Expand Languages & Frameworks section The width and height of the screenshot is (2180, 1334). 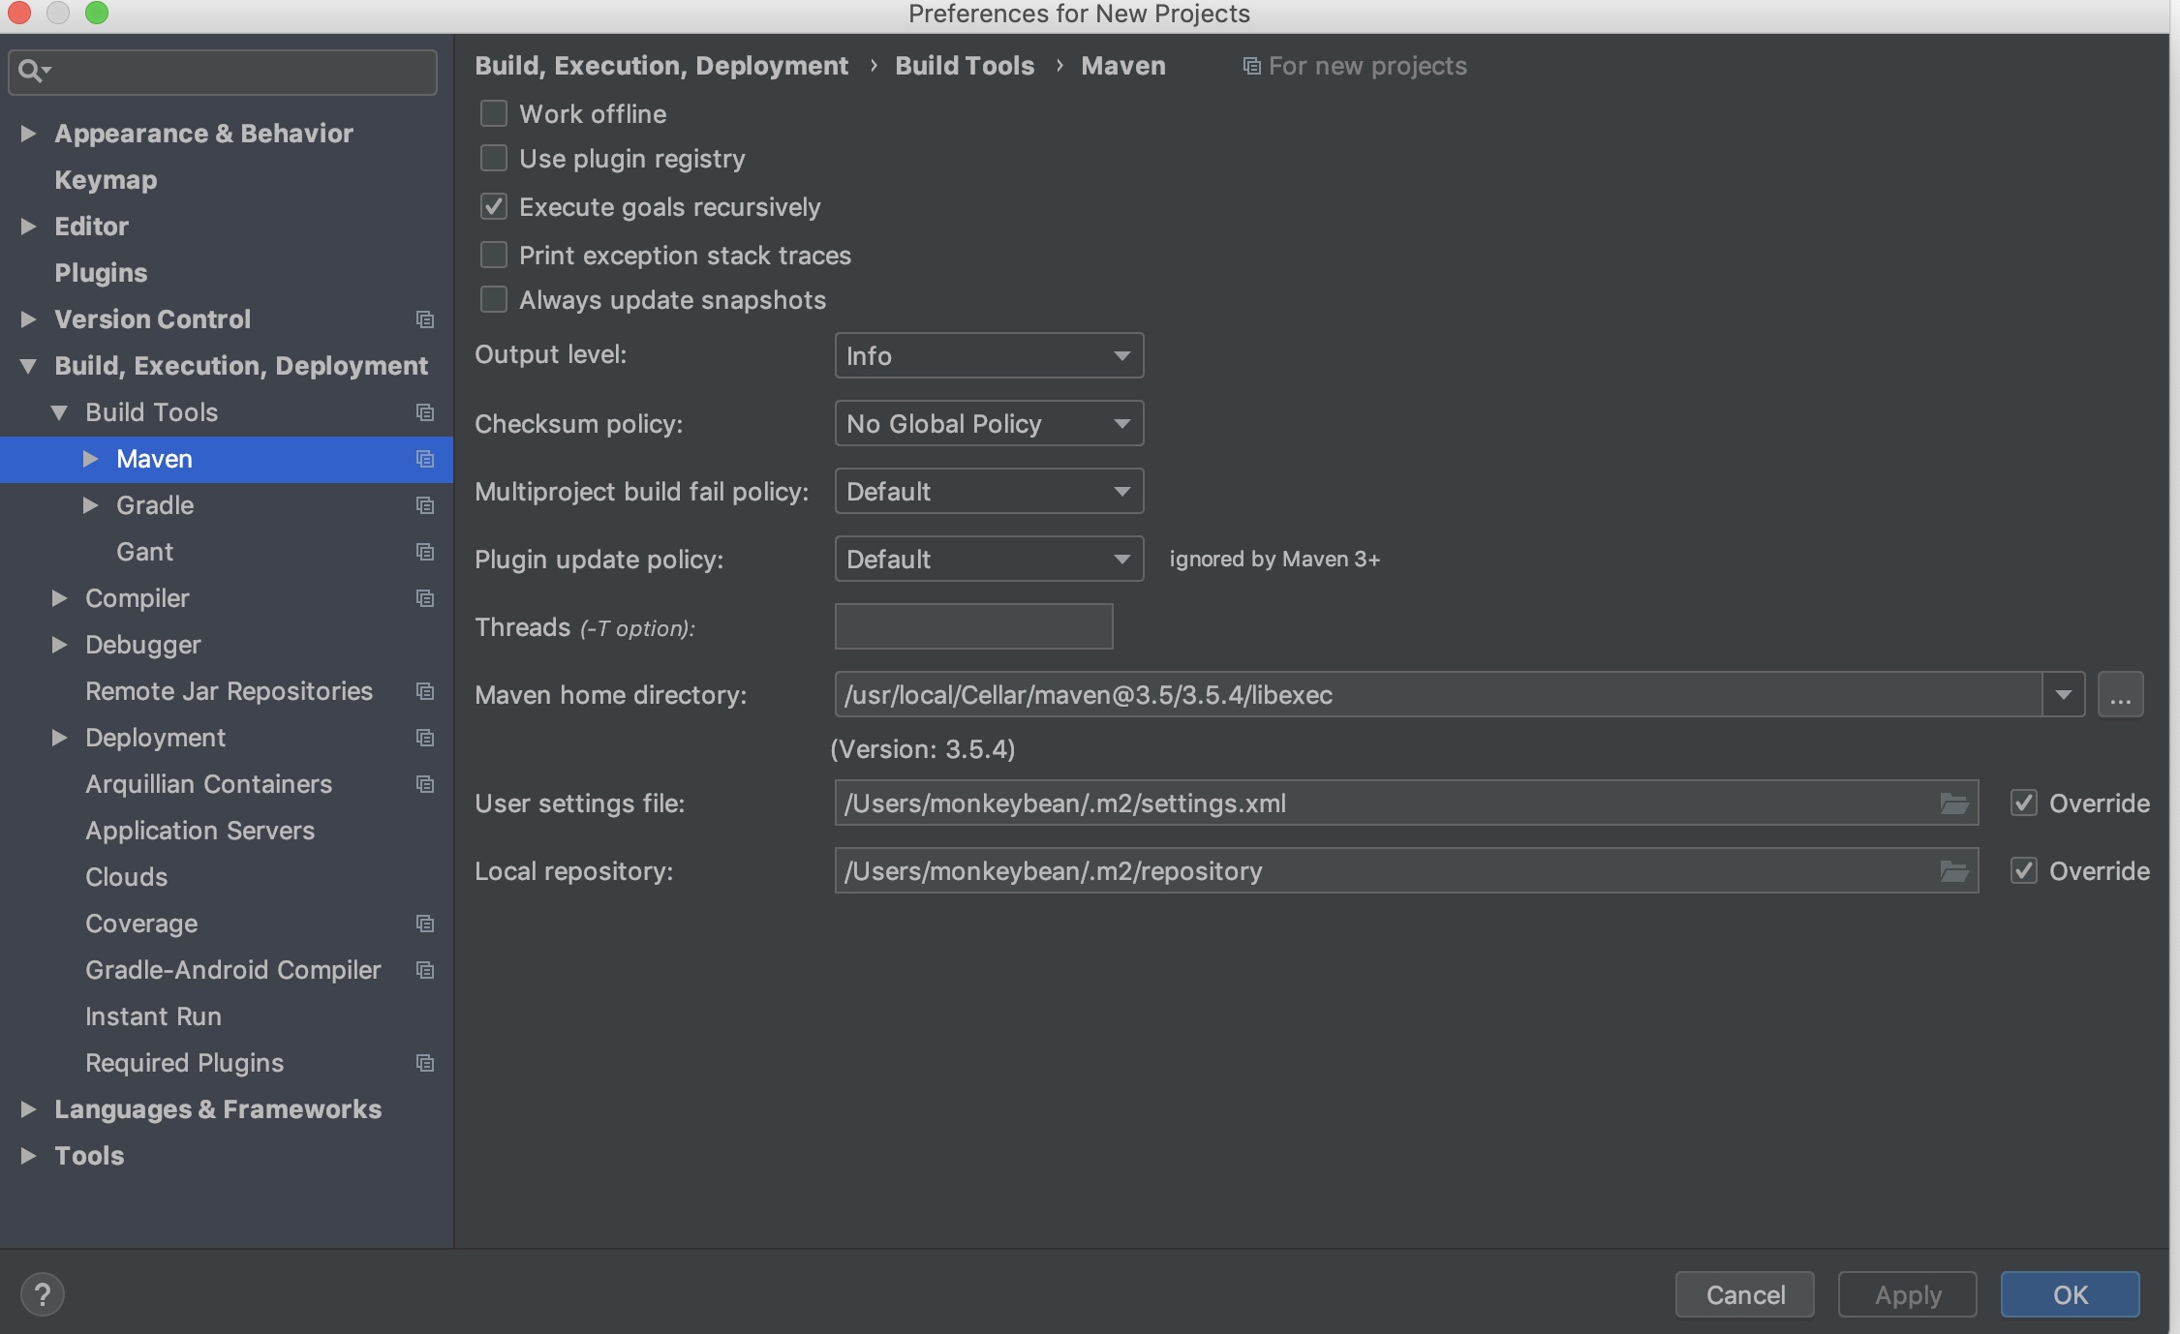coord(28,1109)
